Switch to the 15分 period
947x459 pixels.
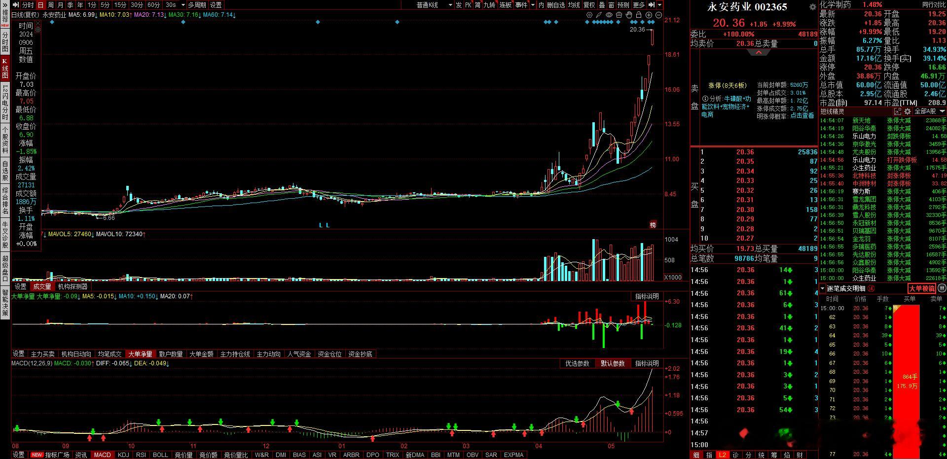click(x=120, y=5)
